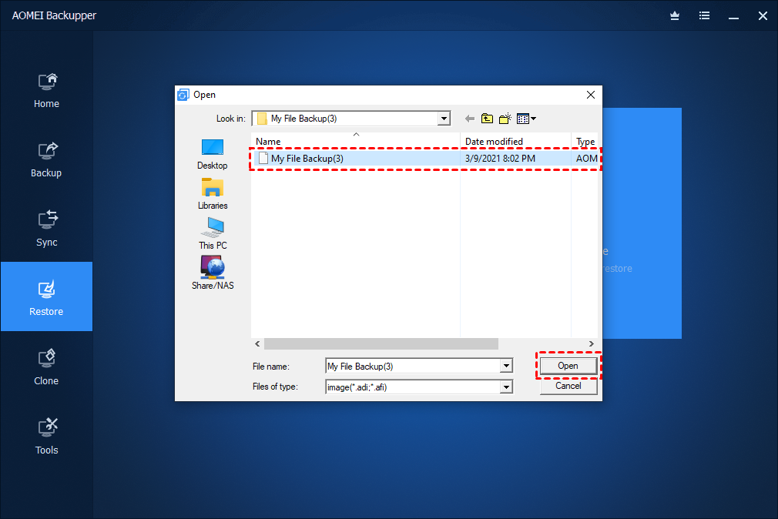Open the Home section in sidebar
The height and width of the screenshot is (519, 778).
[46, 90]
